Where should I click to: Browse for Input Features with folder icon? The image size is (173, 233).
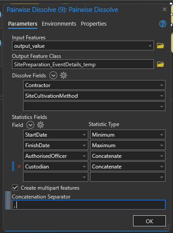(161, 46)
